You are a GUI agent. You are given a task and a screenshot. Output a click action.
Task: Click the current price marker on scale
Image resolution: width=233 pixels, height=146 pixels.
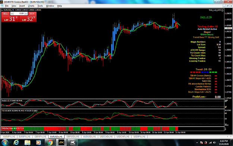[228, 28]
